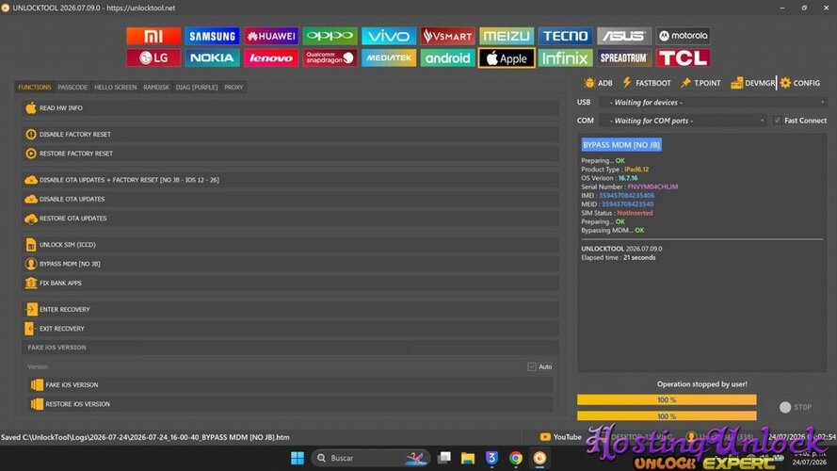The image size is (837, 471).
Task: Open the ADB tool
Action: 599,83
